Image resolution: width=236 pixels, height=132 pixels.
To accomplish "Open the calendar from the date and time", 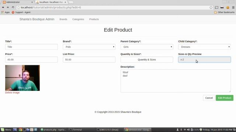I will click(x=218, y=129).
